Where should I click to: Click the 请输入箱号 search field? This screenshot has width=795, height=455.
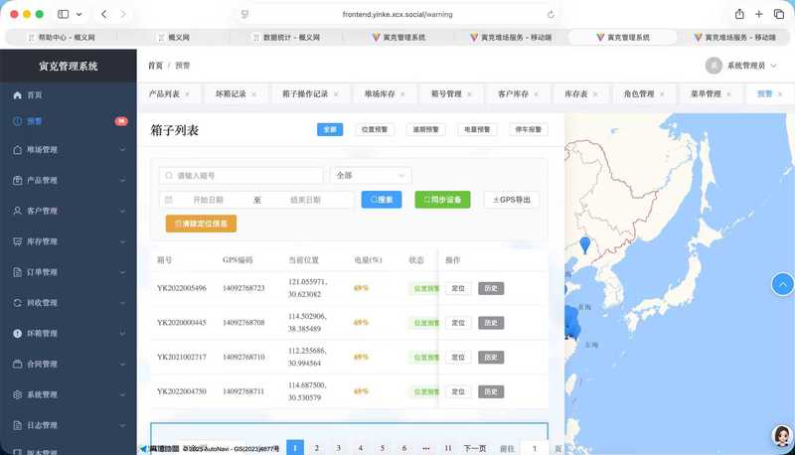coord(241,176)
